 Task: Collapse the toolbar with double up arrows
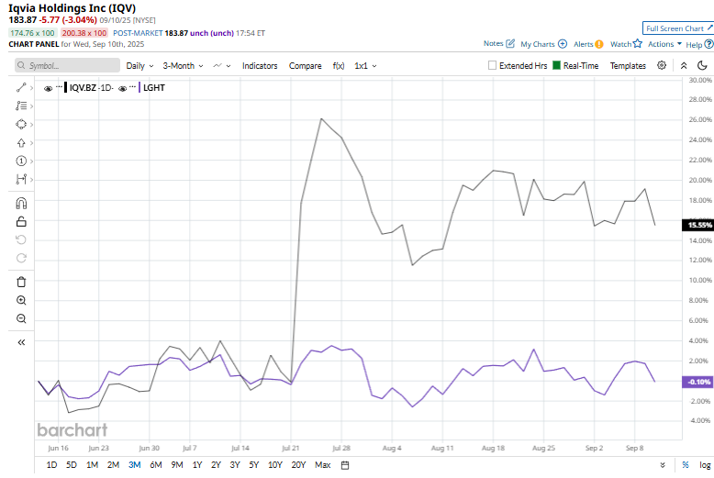coord(684,65)
